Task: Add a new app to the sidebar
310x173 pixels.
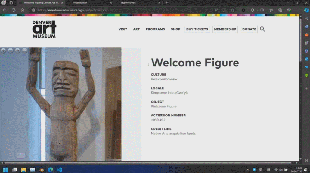Action: pos(306,88)
